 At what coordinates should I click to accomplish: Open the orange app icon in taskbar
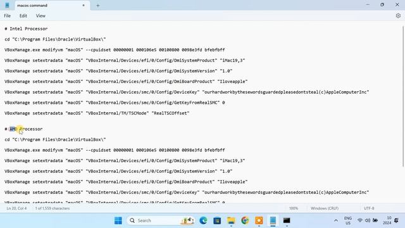pos(259,220)
